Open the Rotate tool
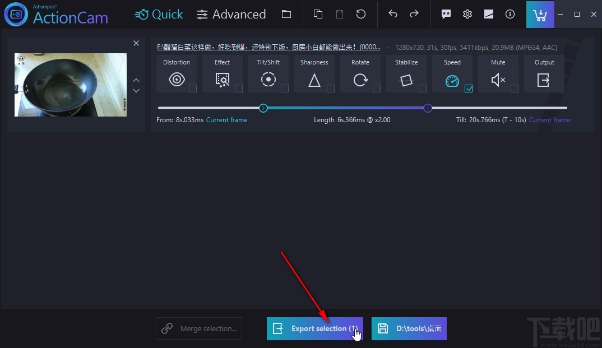Screen dimensions: 602x348 (360, 73)
